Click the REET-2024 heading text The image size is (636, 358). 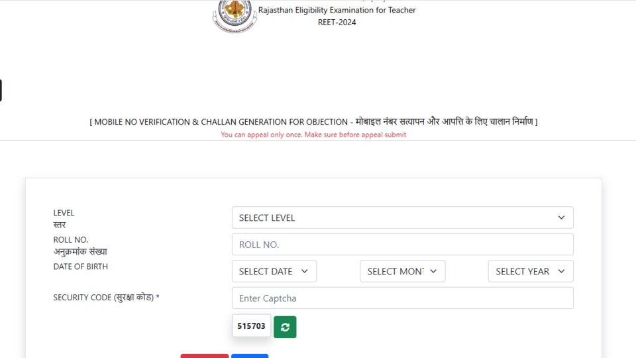[x=337, y=23]
